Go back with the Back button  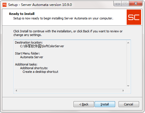click(x=84, y=104)
